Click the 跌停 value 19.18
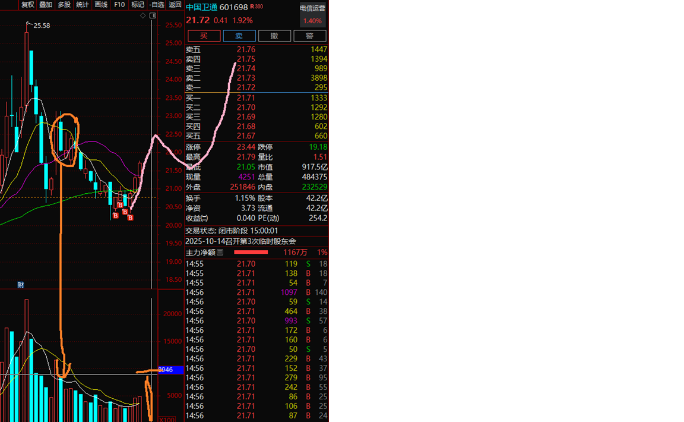 (318, 147)
